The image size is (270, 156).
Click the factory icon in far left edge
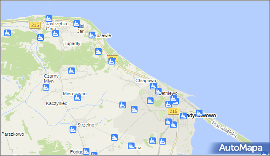[8, 33]
